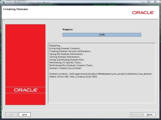Viewport: 161px width, 120px height.
Task: Select 'Storing Domain Information...' line
Action: click(x=65, y=57)
